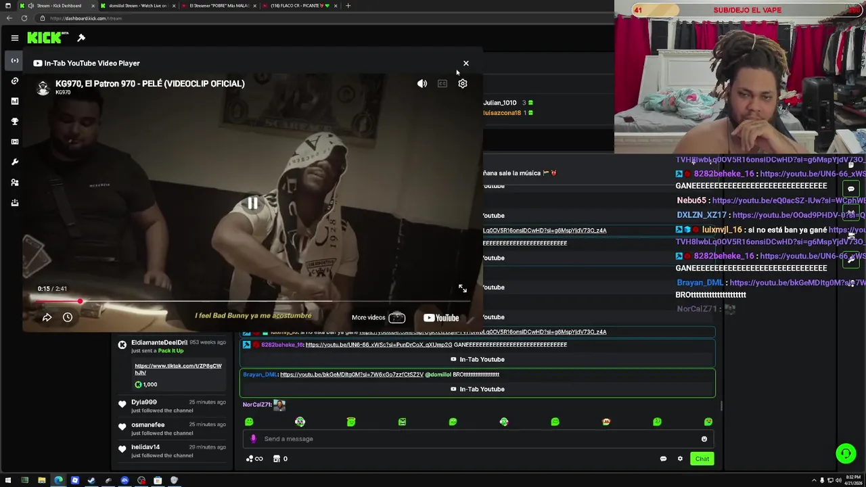
Task: Open More videos on the player
Action: [x=378, y=317]
